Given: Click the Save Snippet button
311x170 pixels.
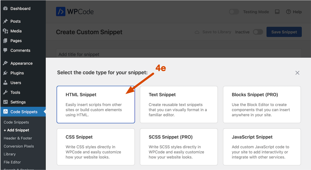Looking at the screenshot, I should [284, 32].
